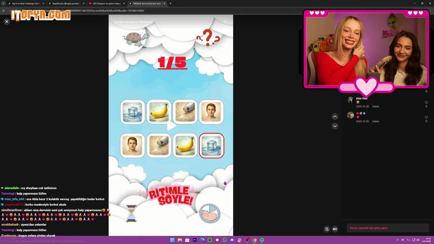Click the video search field text
Screen dimensions: 434x244
click(x=133, y=22)
